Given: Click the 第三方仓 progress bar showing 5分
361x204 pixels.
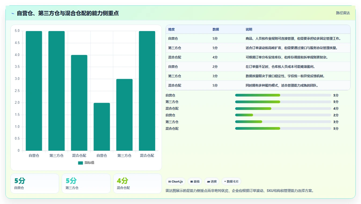Looking at the screenshot, I should (x=283, y=102).
